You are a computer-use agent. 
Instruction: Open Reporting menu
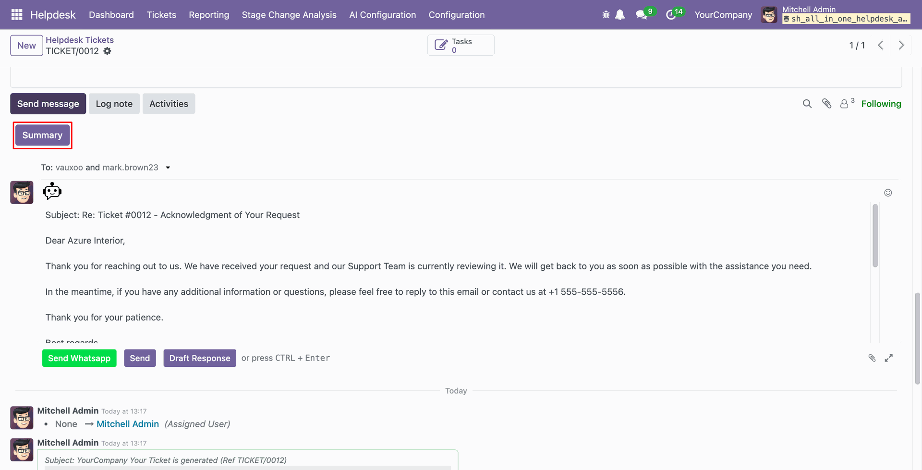pyautogui.click(x=209, y=15)
